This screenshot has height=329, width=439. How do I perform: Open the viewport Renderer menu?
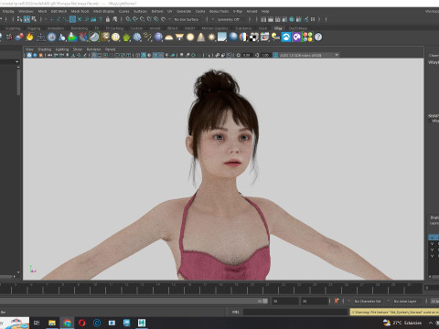(x=93, y=49)
